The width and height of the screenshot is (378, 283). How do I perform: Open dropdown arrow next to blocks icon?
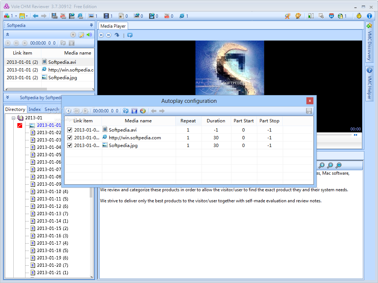(16, 16)
